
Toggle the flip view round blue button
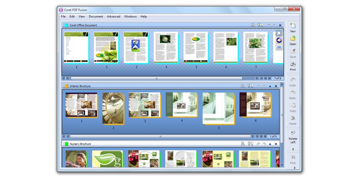pos(279,40)
